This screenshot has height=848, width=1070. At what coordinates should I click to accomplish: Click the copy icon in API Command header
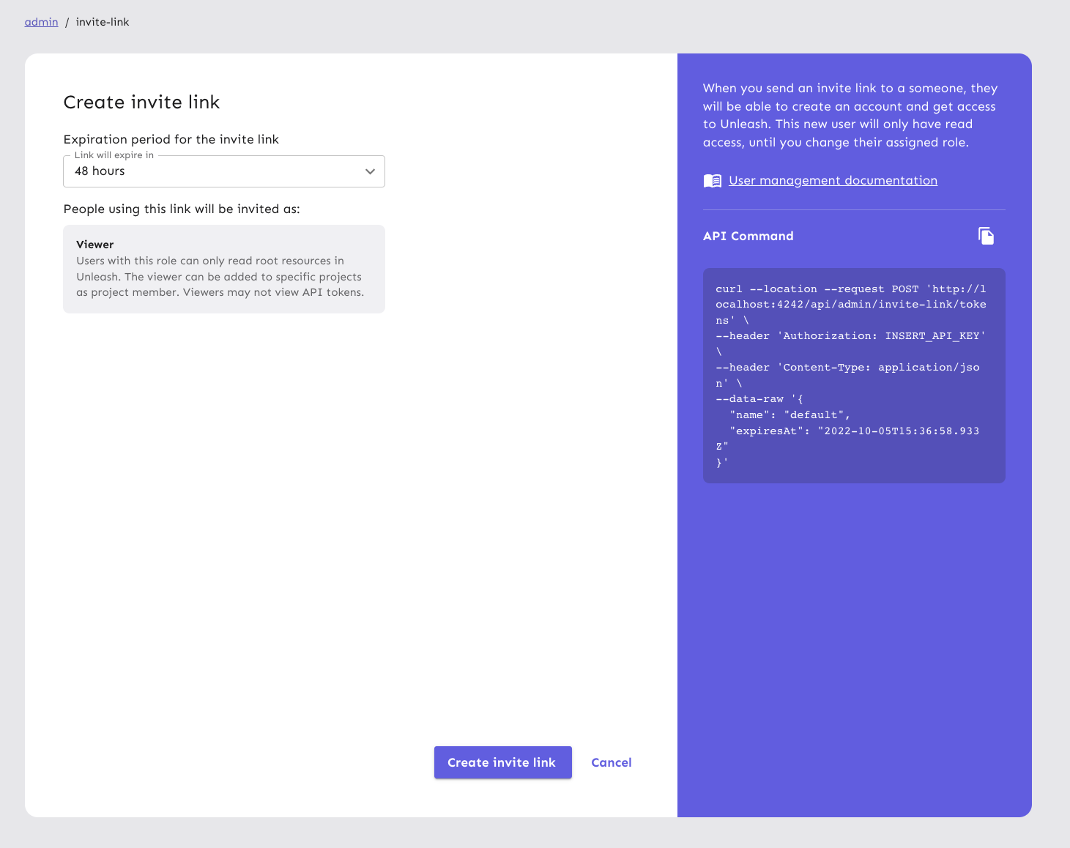tap(986, 236)
